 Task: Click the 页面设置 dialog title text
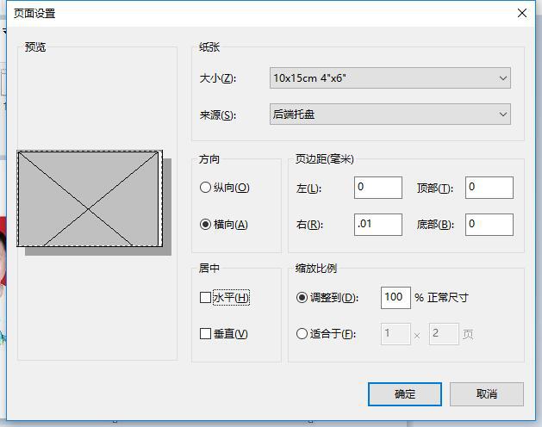[34, 14]
